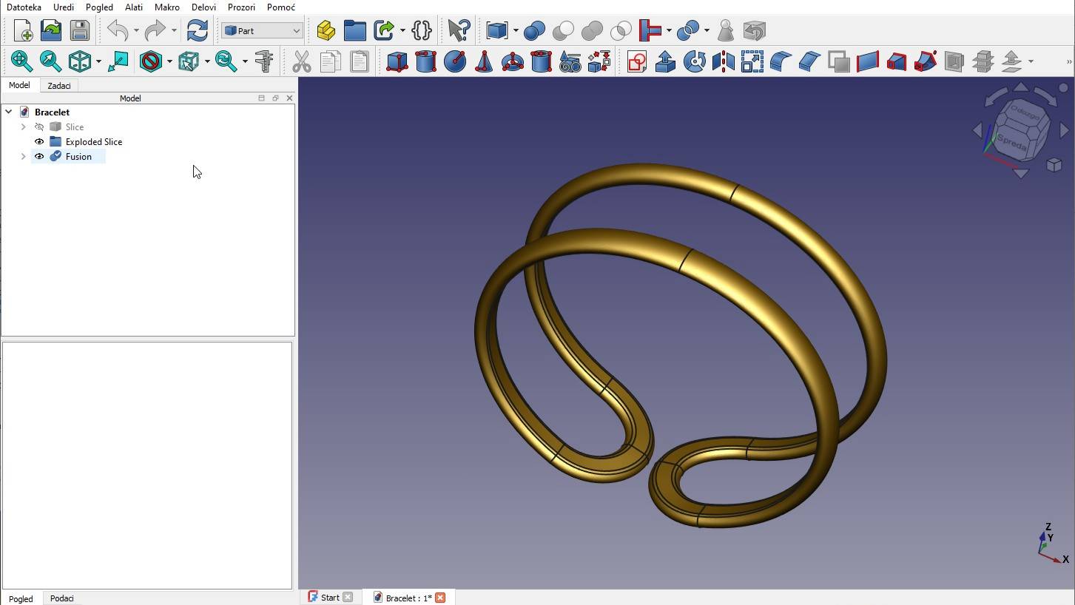Choose the Revolve tool
The height and width of the screenshot is (605, 1075).
coord(694,61)
